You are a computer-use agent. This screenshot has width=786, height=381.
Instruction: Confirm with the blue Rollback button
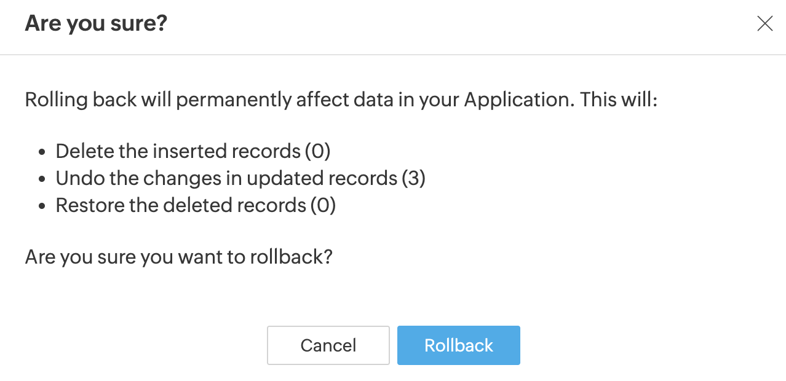click(x=458, y=345)
